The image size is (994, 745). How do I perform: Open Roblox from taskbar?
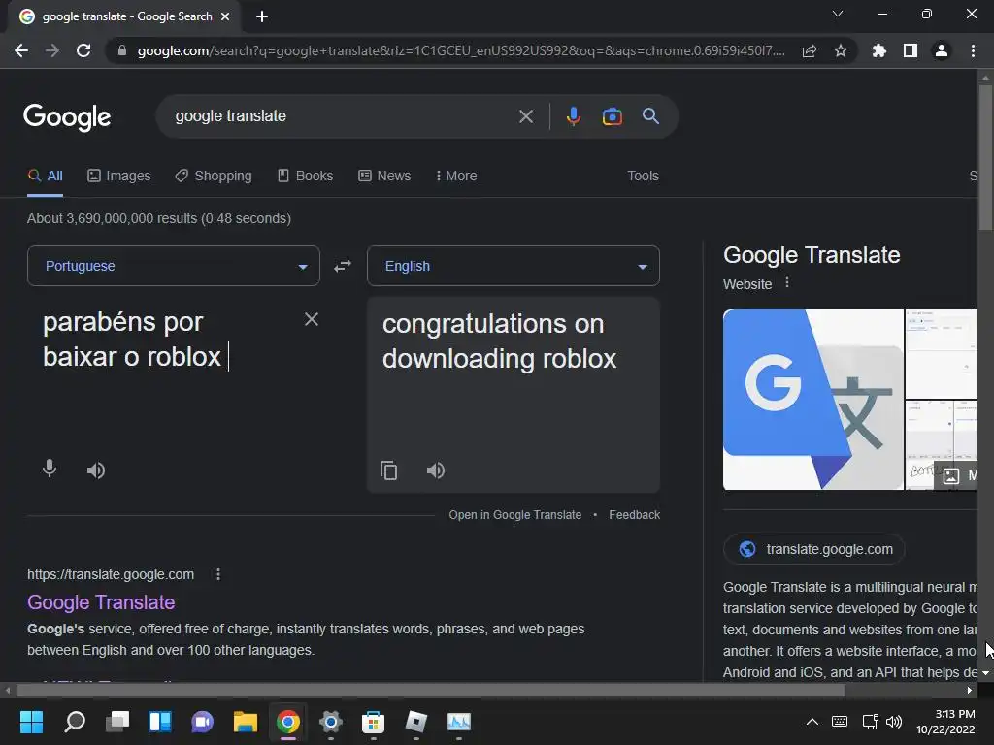click(415, 722)
